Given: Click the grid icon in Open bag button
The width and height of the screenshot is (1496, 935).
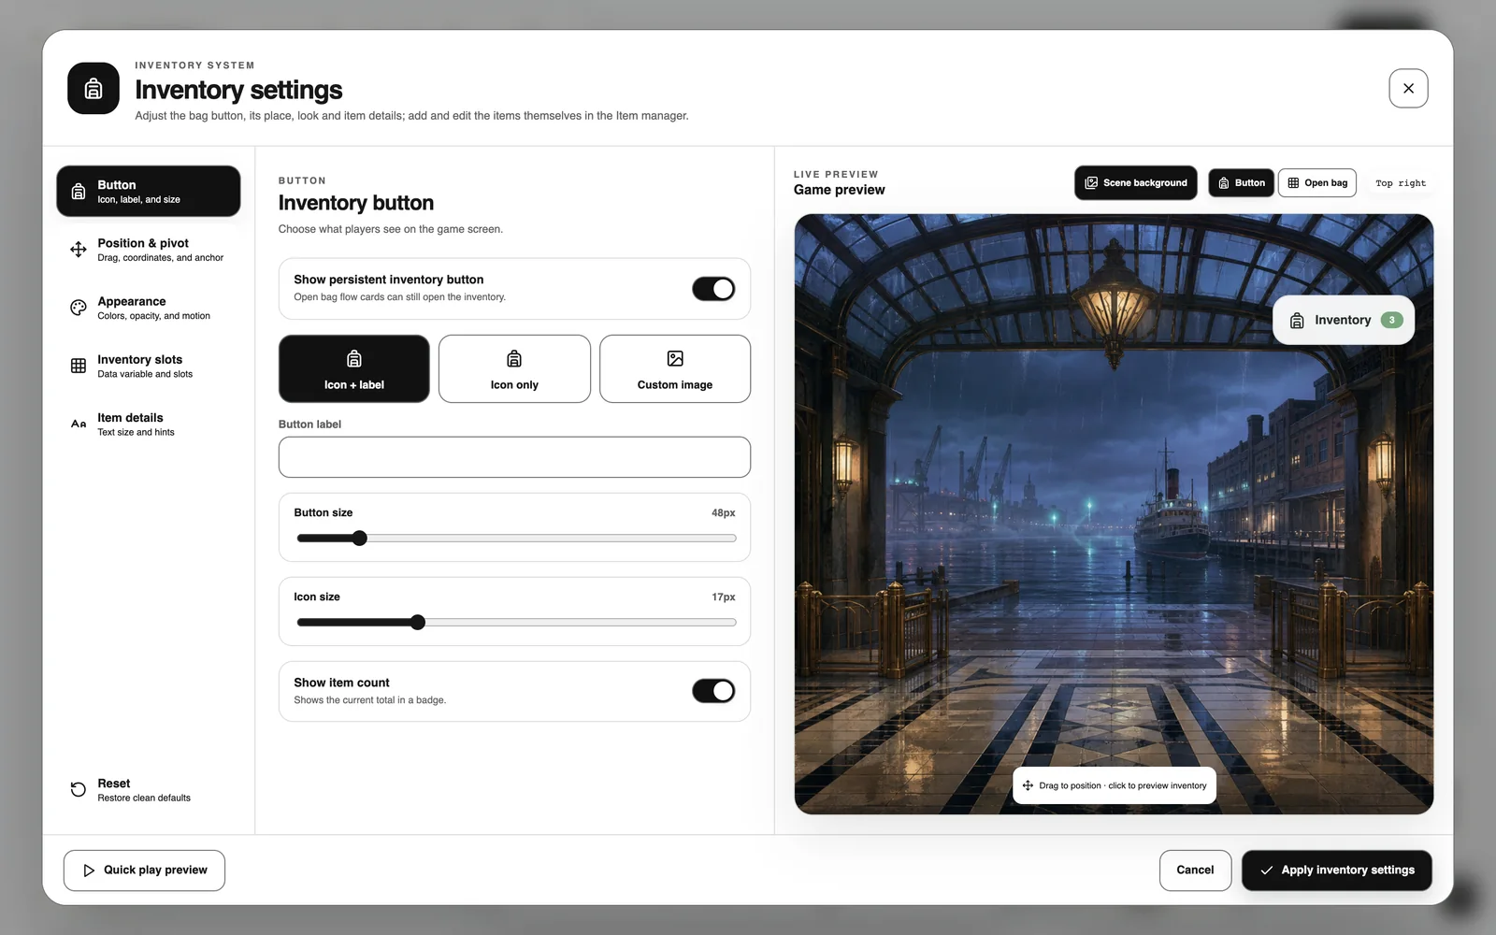Looking at the screenshot, I should (x=1293, y=183).
